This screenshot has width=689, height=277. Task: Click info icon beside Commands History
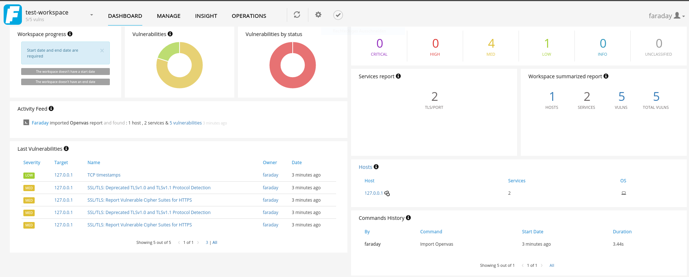408,218
